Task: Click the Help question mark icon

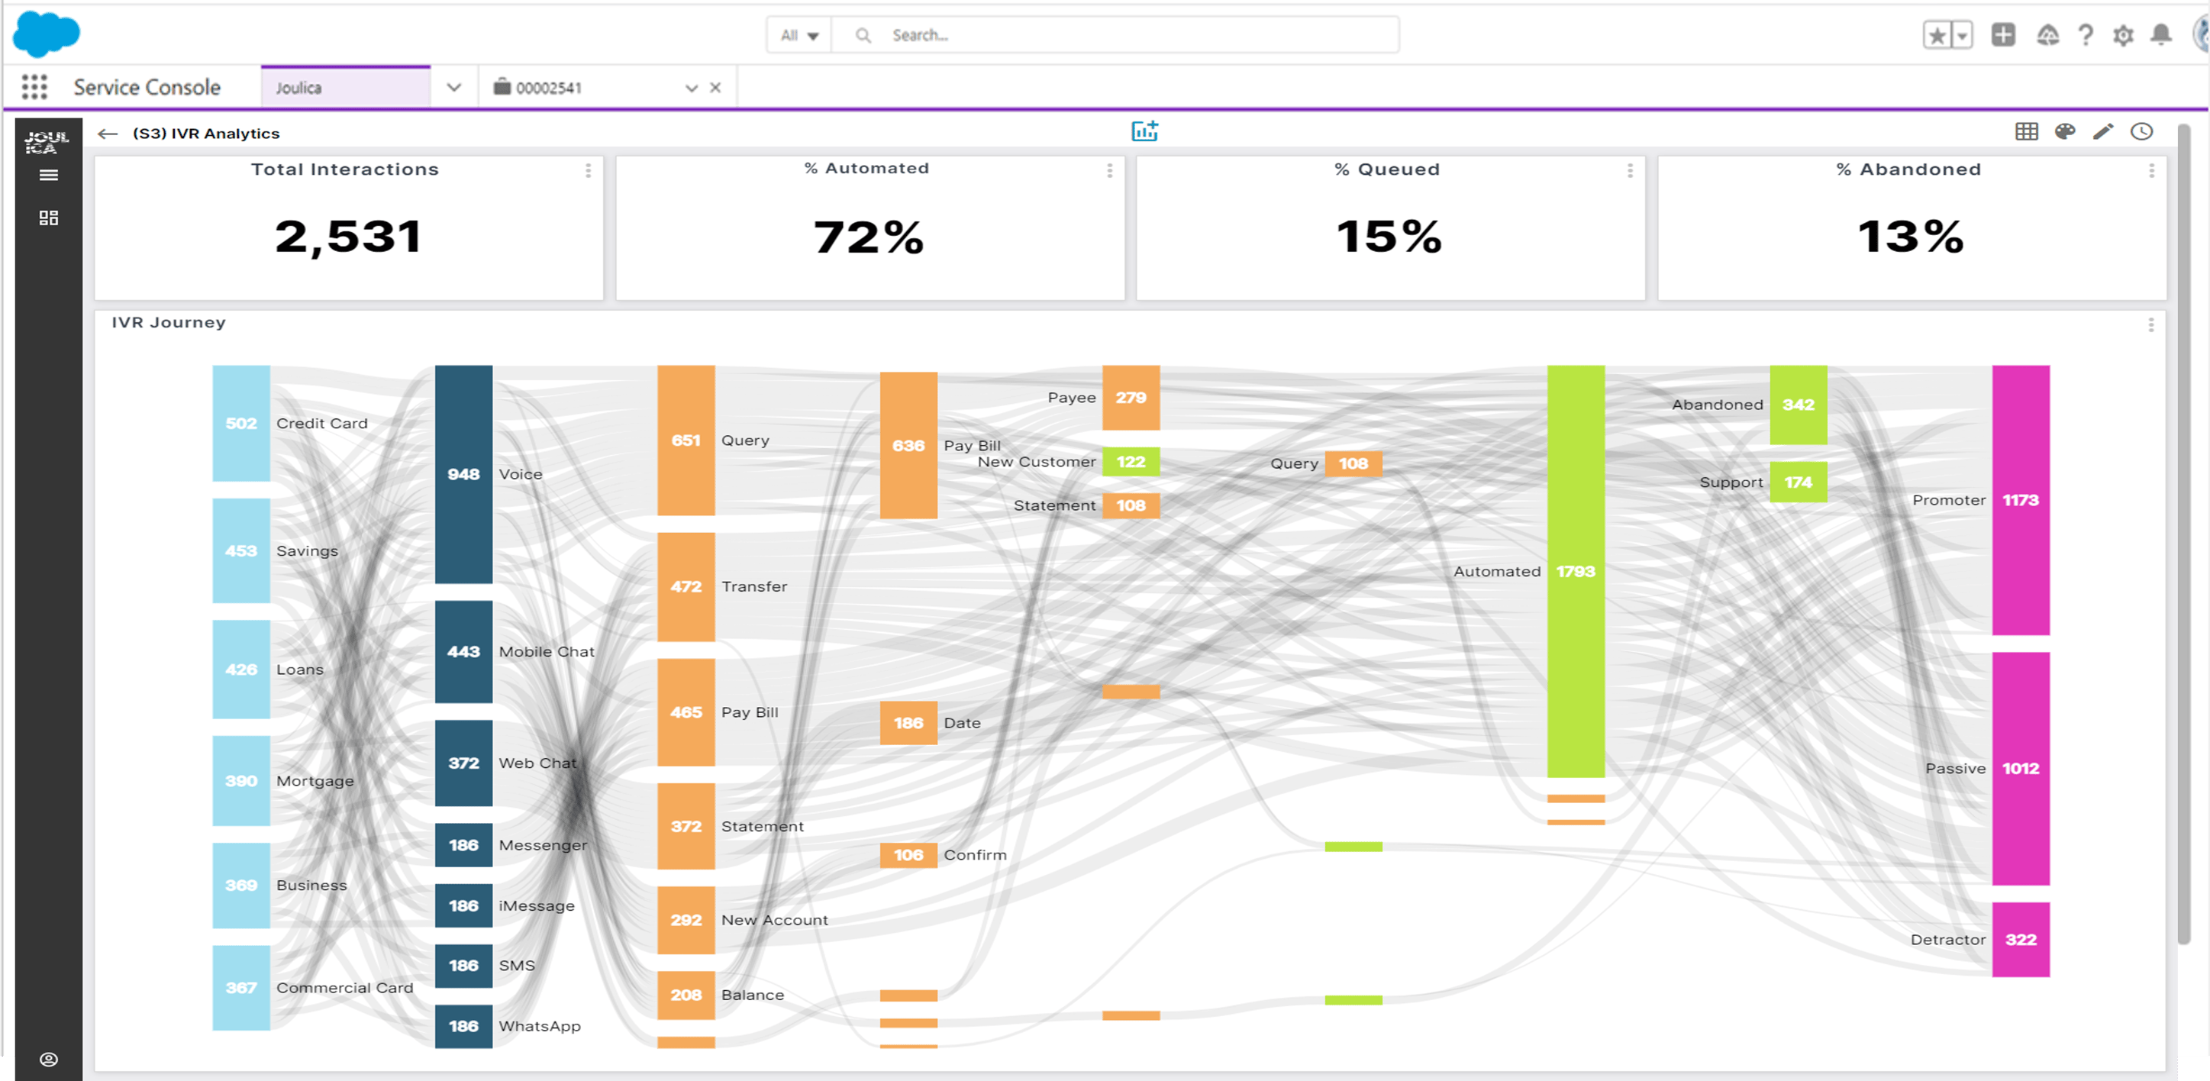Action: (2086, 35)
